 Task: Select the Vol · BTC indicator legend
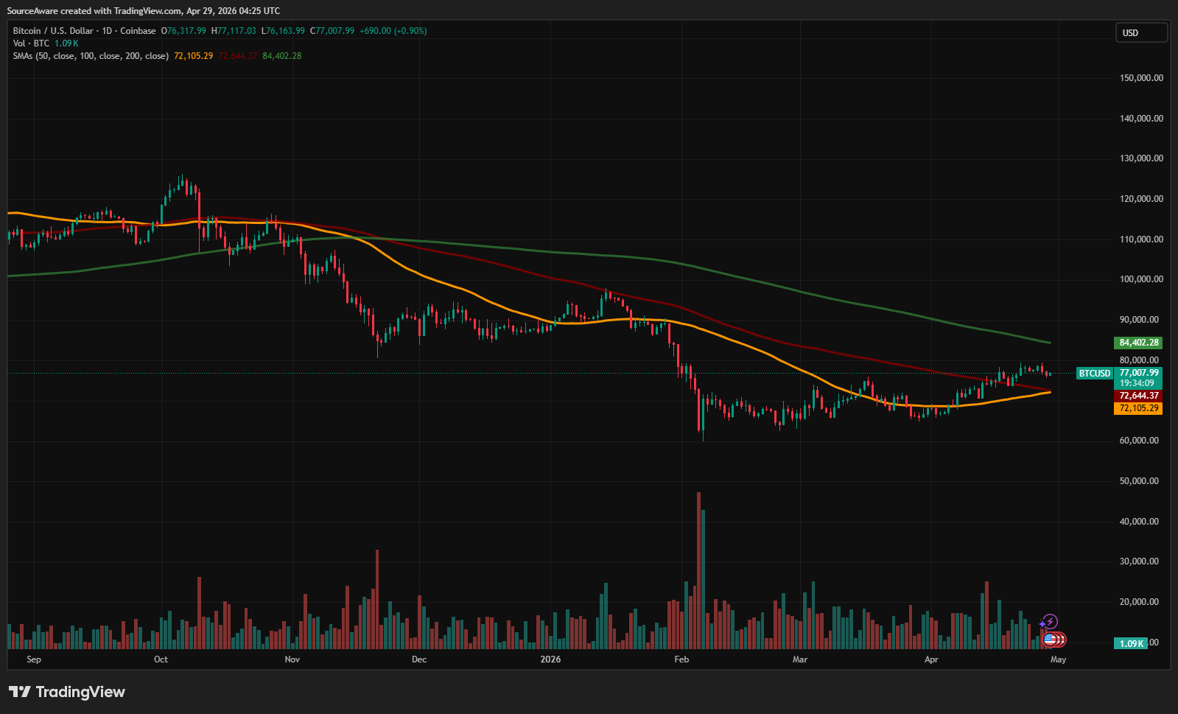tap(31, 43)
